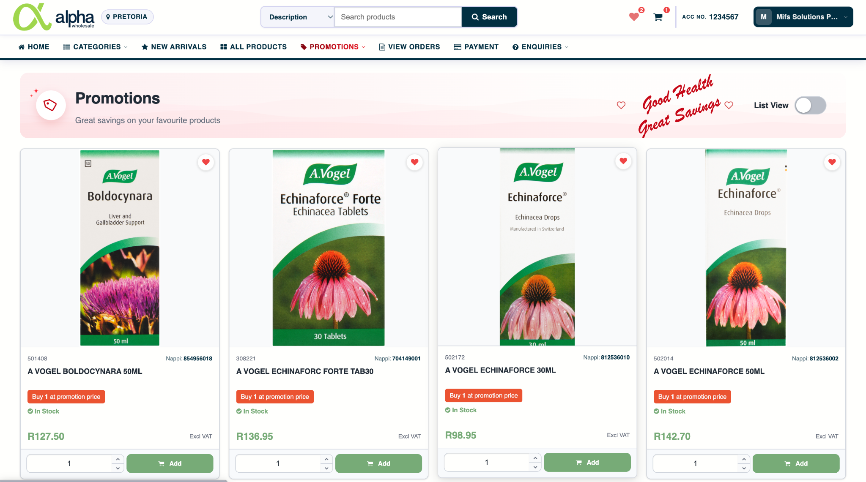Click the Alpha Wholesale logo

pyautogui.click(x=54, y=17)
